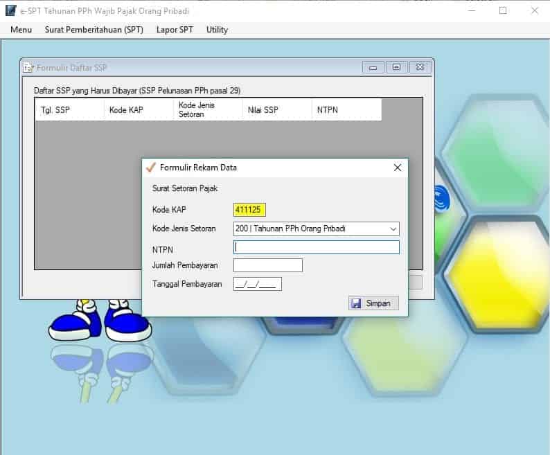Focus the NTPN input field
This screenshot has height=455, width=550.
coord(317,247)
